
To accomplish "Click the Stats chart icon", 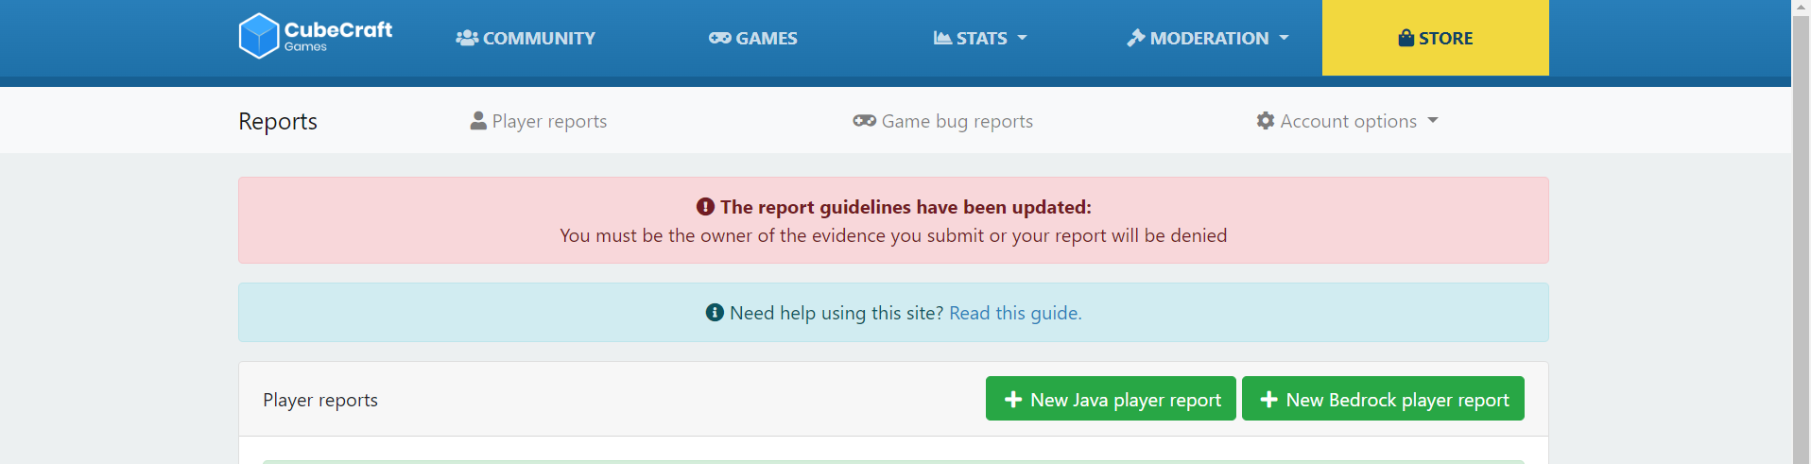I will (942, 39).
